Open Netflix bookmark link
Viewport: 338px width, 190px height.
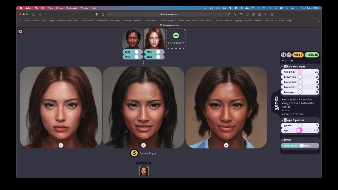(36, 21)
